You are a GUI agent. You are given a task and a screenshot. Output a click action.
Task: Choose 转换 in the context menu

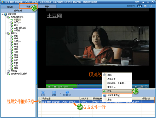pyautogui.click(x=117, y=91)
